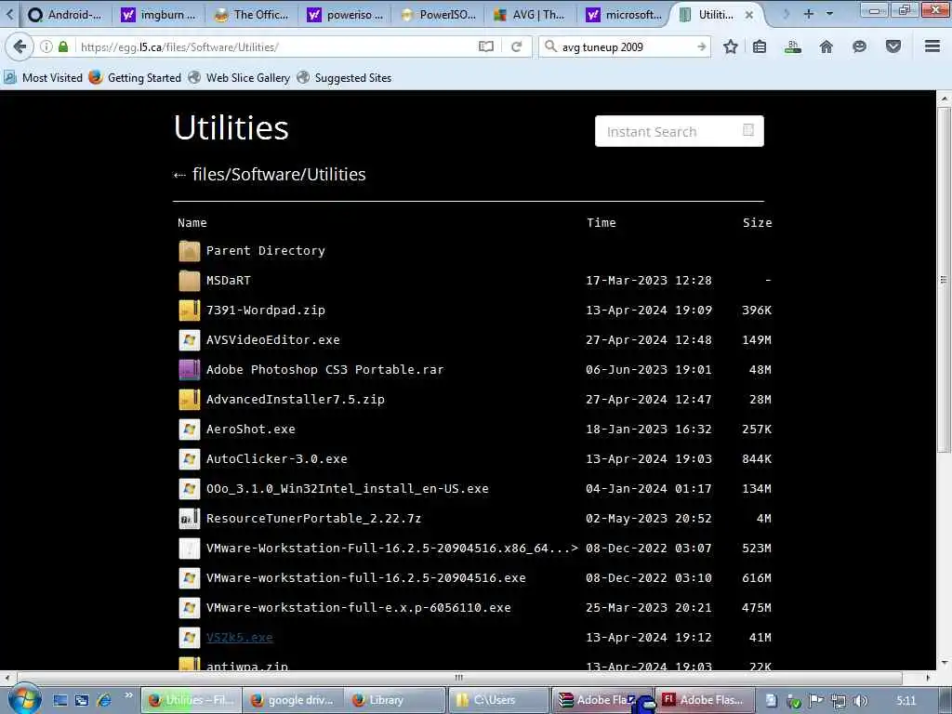Switch to C:\Users taskbar window
952x714 pixels.
pyautogui.click(x=498, y=700)
